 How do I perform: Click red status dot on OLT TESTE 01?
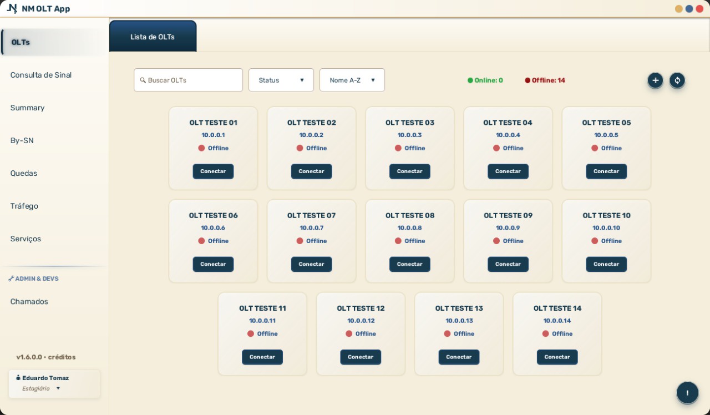click(201, 148)
